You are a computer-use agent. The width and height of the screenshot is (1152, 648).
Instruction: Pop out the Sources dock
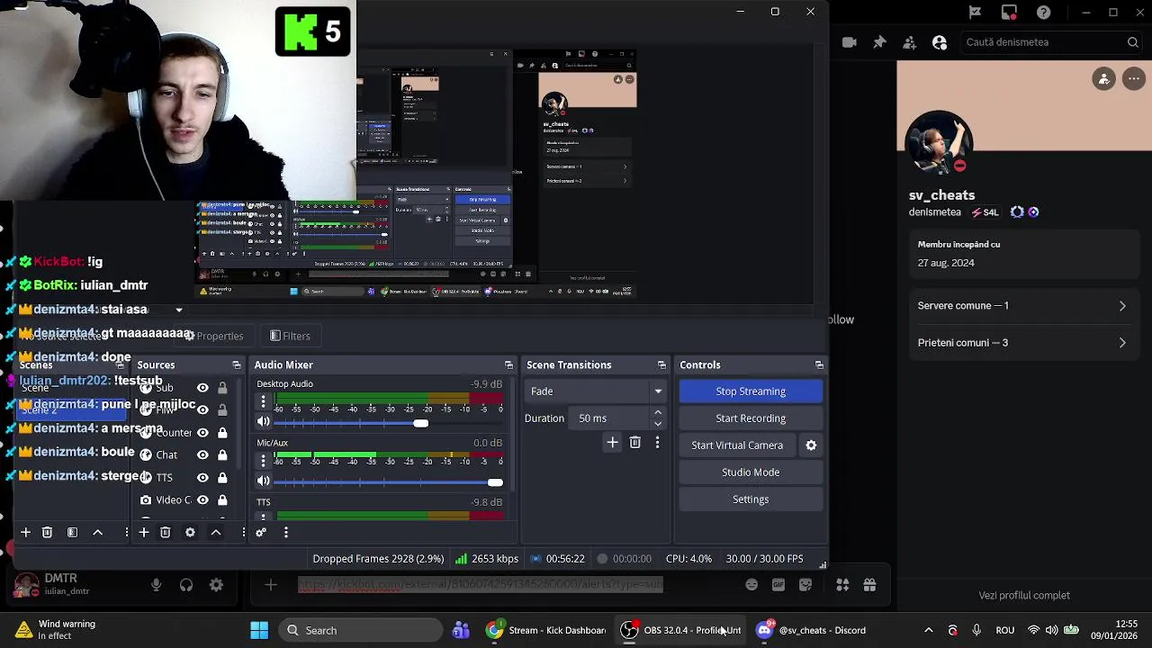click(x=236, y=365)
